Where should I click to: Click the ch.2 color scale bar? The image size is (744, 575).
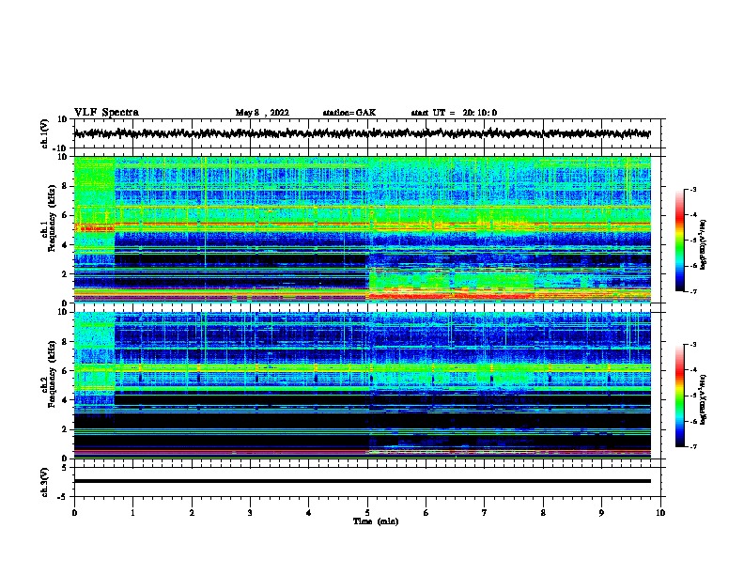pyautogui.click(x=680, y=396)
